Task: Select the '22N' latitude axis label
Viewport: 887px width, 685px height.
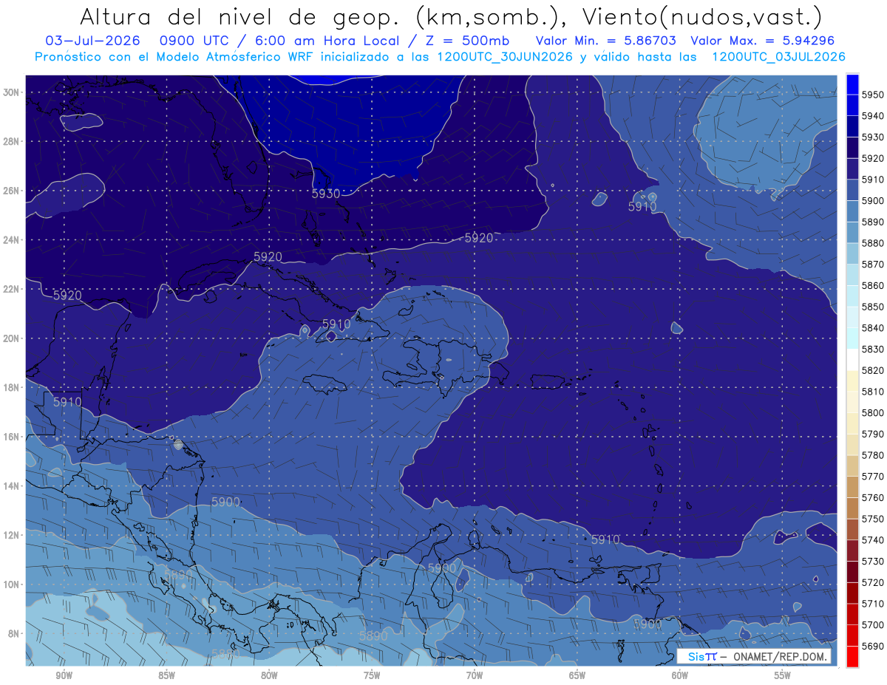Action: tap(12, 289)
